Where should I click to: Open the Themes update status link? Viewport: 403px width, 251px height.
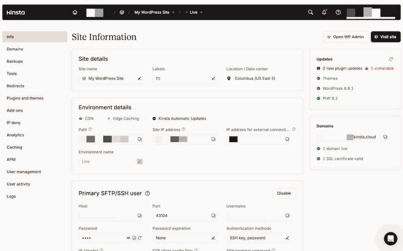(330, 78)
